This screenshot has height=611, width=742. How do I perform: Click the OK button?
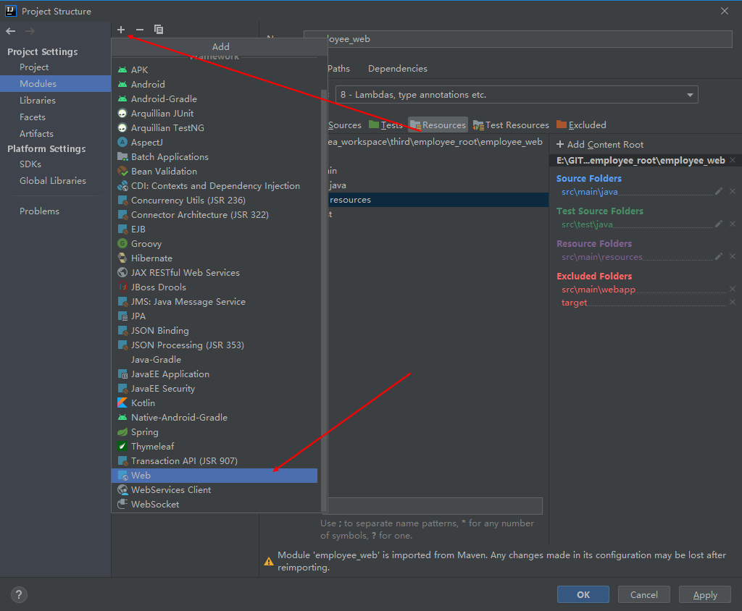pyautogui.click(x=583, y=594)
